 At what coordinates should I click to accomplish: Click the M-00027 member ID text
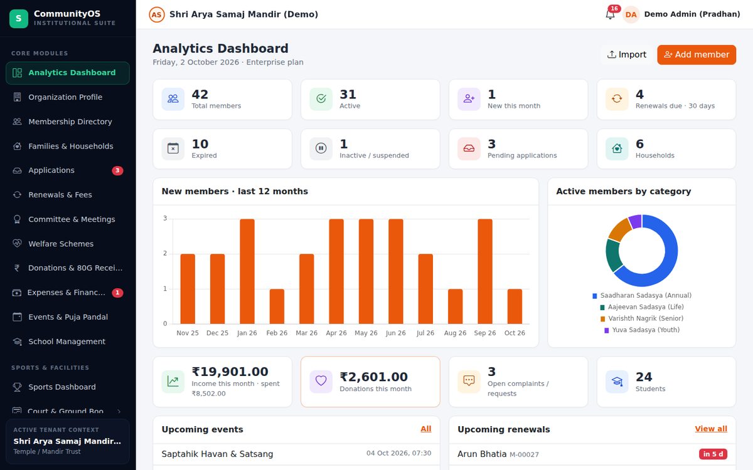[524, 455]
